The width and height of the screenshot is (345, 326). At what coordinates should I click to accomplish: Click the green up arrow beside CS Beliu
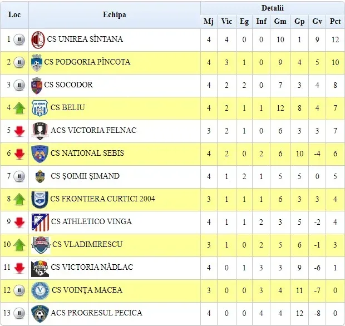[19, 108]
